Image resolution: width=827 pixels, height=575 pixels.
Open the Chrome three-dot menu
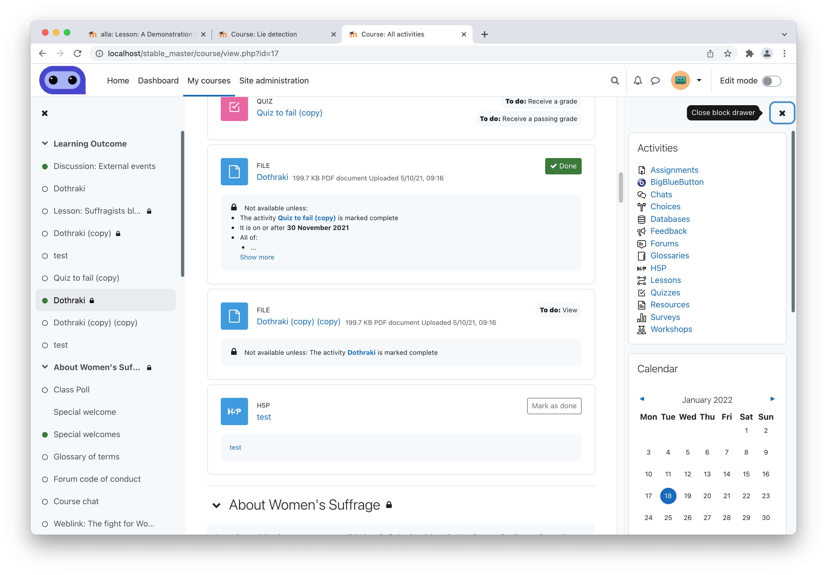tap(784, 53)
